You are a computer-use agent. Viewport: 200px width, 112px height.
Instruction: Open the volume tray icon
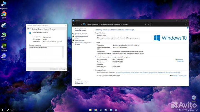(182, 110)
